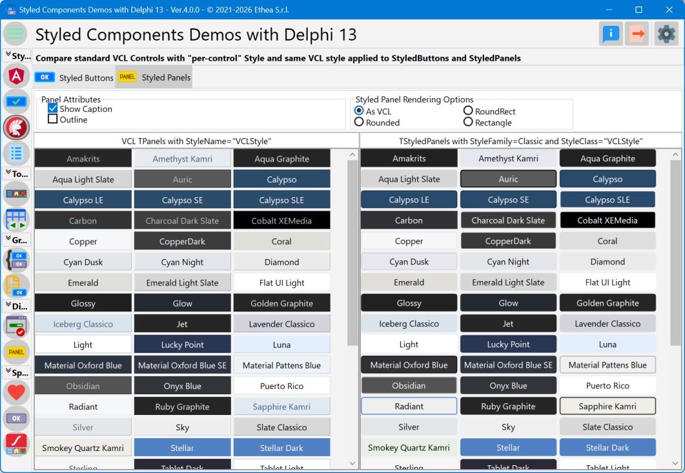Collapse the 'Gr...' sidebar category
The image size is (685, 473).
click(17, 240)
